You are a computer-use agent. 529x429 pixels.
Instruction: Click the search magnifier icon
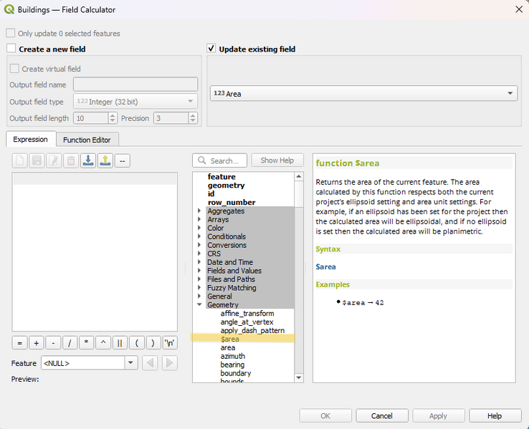click(201, 160)
